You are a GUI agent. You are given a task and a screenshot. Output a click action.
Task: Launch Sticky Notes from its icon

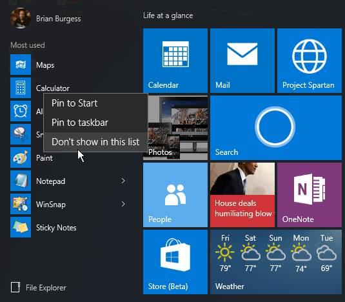(21, 227)
